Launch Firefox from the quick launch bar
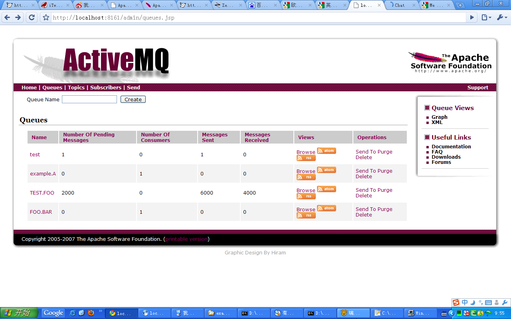 [x=91, y=313]
